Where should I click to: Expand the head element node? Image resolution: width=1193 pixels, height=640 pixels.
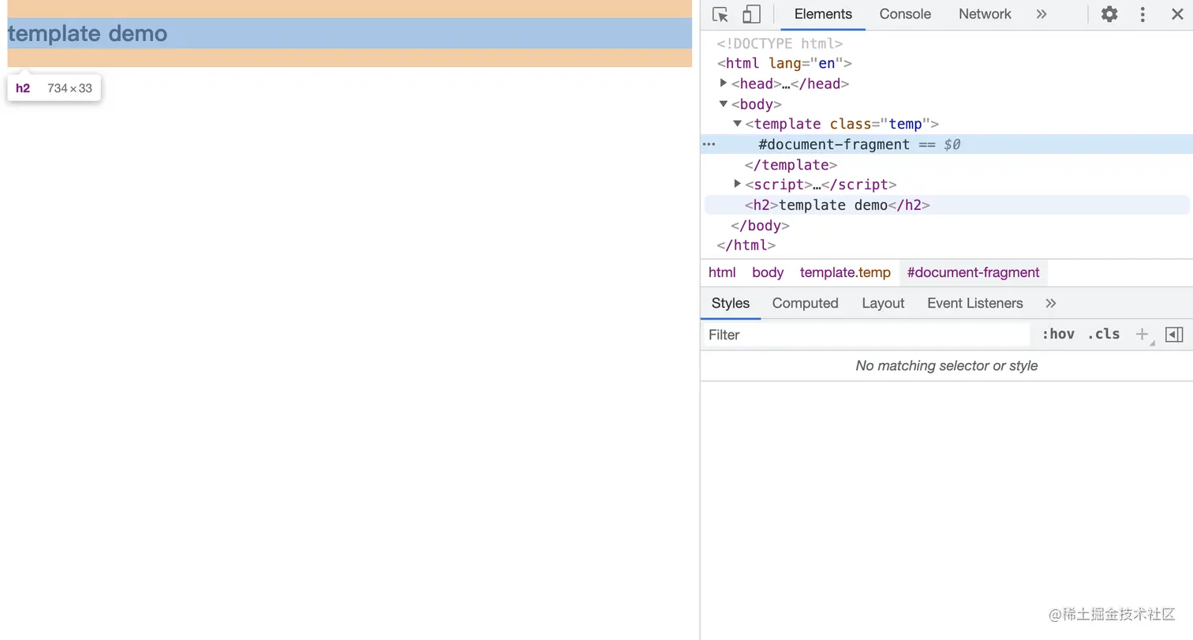pos(724,83)
